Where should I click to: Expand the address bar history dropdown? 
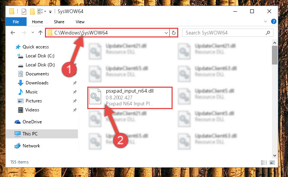click(x=166, y=33)
